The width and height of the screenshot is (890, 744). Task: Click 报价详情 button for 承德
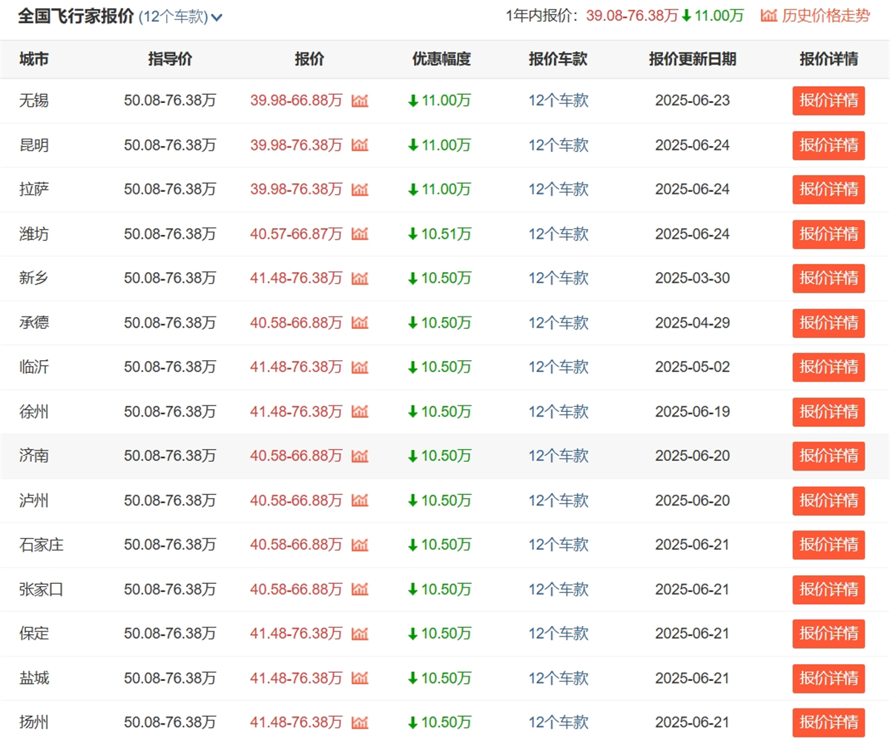(828, 323)
